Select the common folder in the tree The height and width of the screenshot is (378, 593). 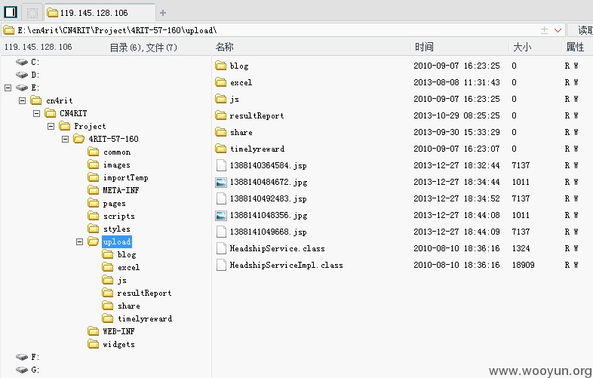pos(117,152)
